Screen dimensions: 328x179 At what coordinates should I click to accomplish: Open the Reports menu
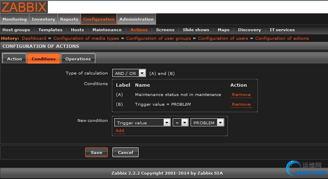click(69, 19)
